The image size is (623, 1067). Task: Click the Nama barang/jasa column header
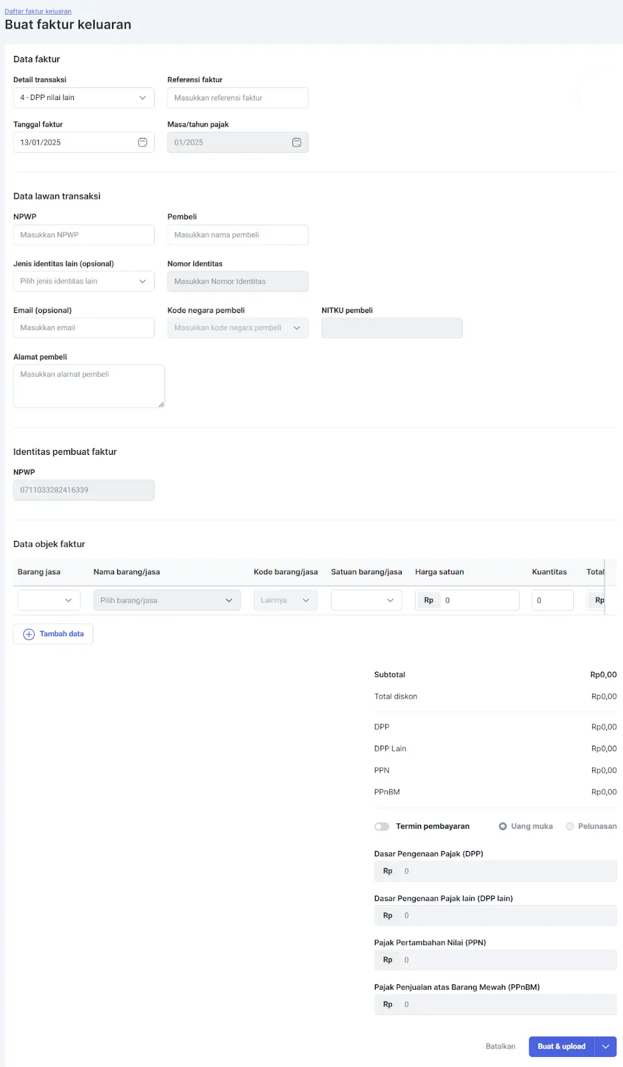pos(127,572)
